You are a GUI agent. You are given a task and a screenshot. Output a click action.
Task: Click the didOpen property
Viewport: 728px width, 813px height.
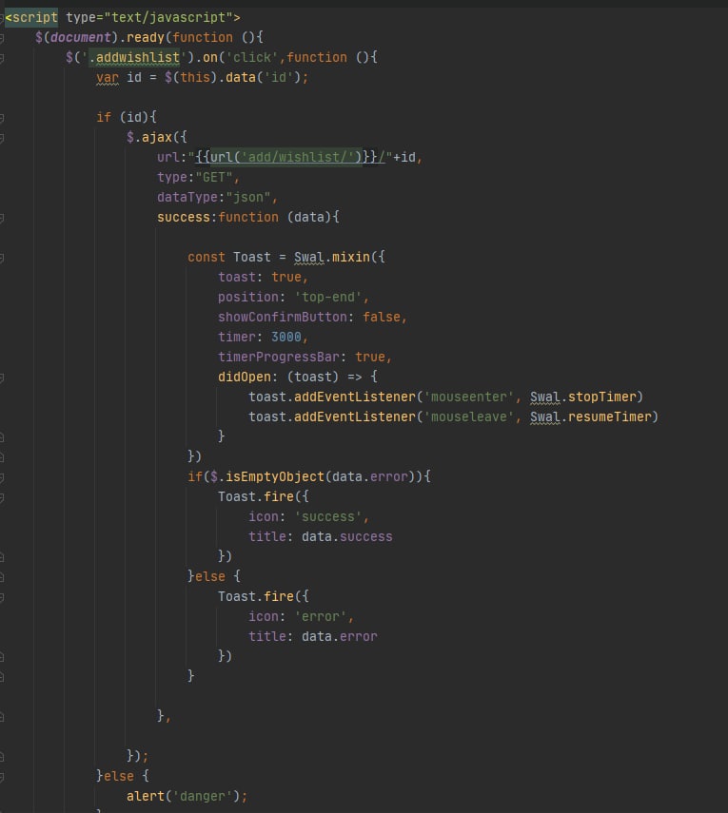[245, 377]
